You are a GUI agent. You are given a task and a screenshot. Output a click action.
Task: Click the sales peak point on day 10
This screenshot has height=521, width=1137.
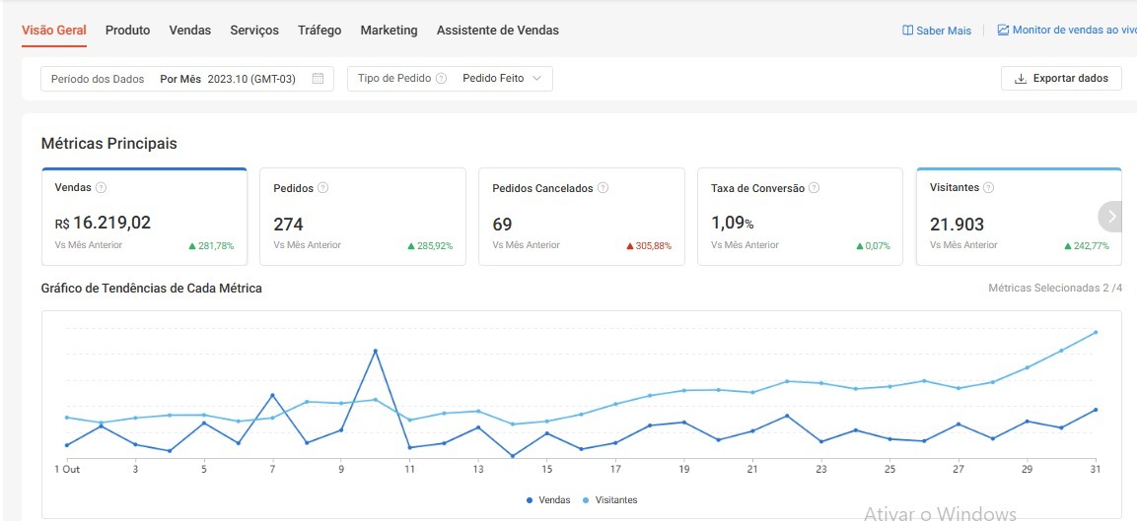[x=375, y=351]
